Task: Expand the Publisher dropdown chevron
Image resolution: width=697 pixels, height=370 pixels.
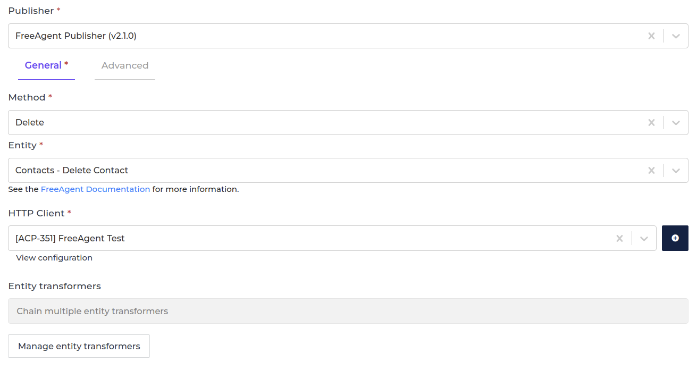Action: [676, 36]
